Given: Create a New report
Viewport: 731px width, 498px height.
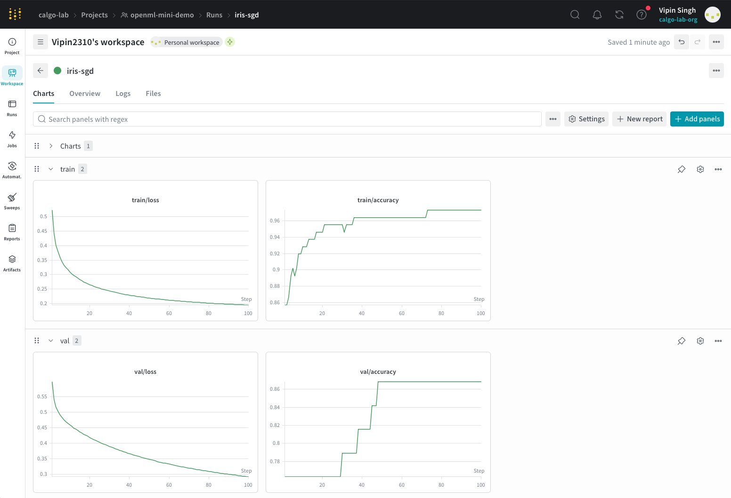Looking at the screenshot, I should point(639,119).
